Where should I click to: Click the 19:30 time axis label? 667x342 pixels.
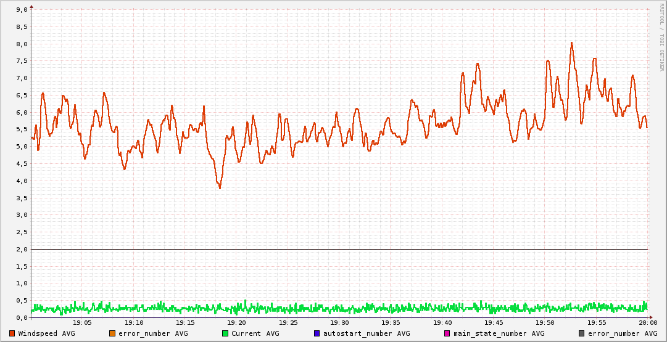pos(339,322)
